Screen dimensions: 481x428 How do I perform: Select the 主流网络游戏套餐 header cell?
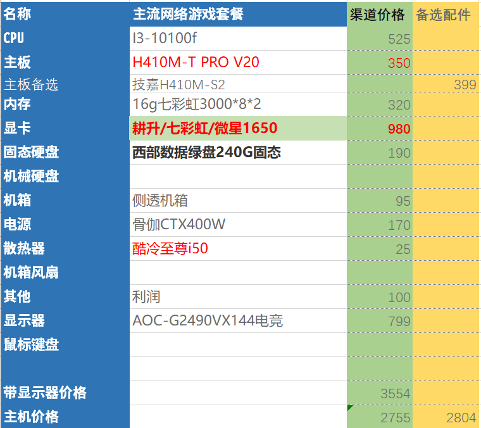point(238,14)
